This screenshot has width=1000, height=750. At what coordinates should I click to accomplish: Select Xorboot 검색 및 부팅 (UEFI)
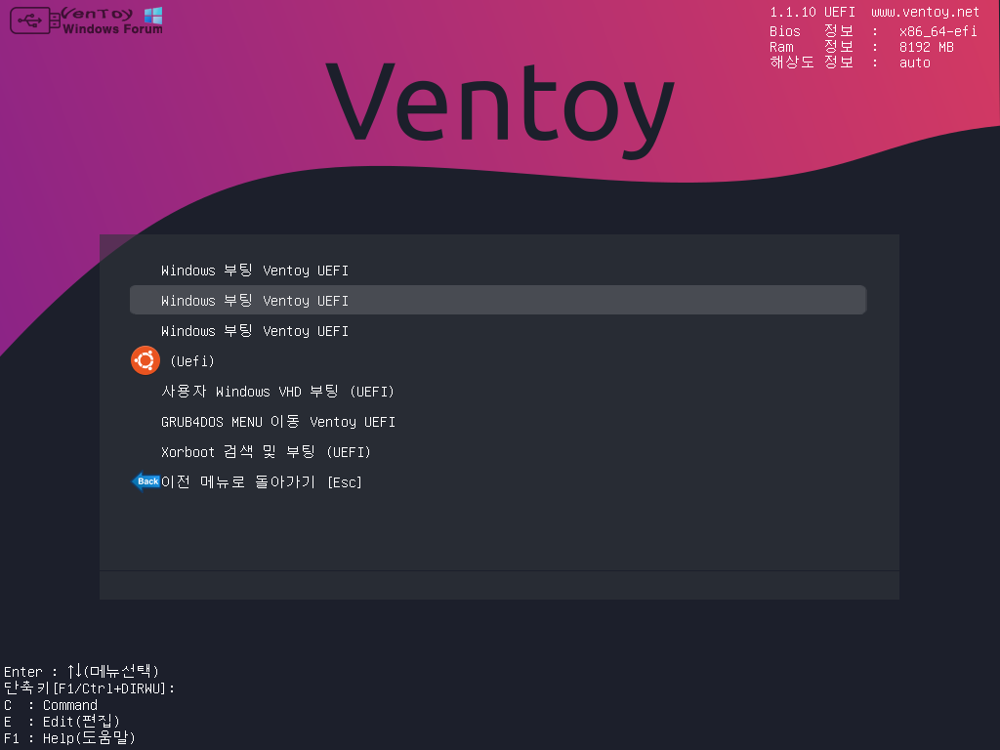[x=266, y=452]
